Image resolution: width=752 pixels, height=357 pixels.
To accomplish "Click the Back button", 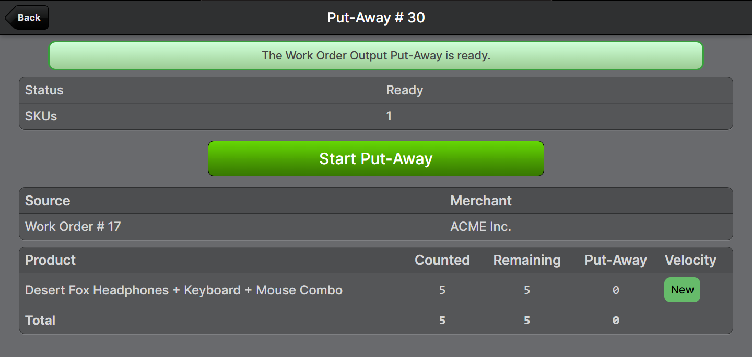I will point(27,18).
